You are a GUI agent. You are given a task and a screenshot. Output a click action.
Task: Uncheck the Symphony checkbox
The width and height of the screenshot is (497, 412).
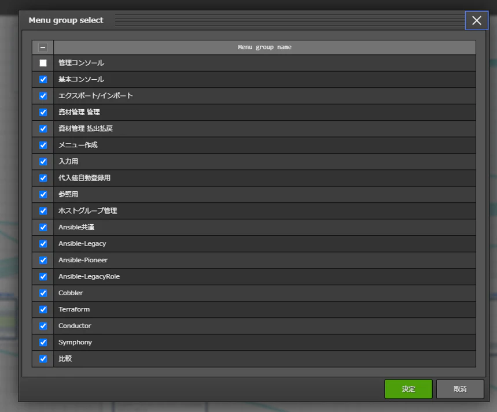click(43, 342)
